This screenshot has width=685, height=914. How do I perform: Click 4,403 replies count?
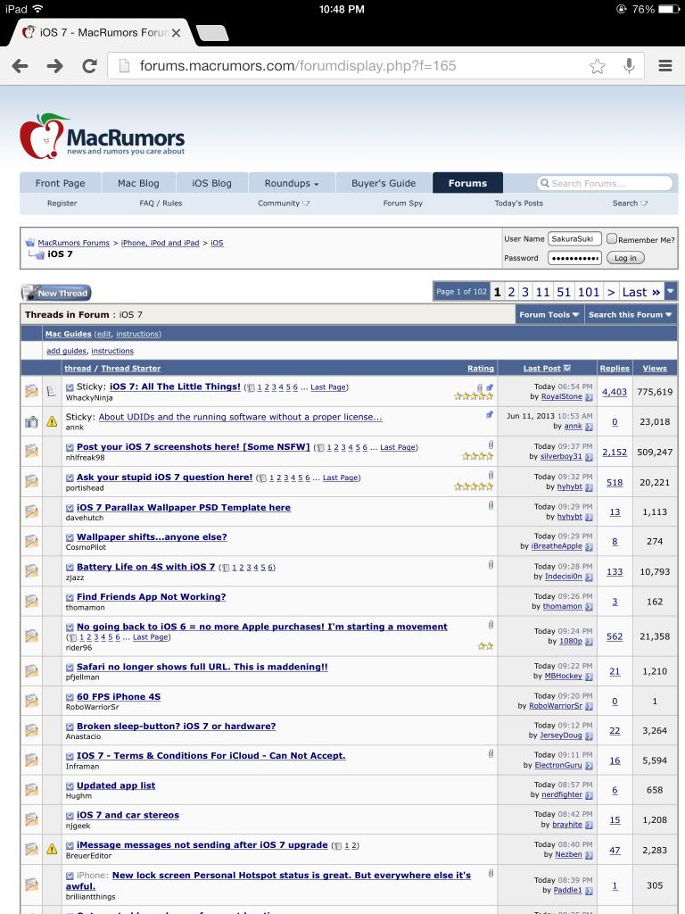click(615, 392)
